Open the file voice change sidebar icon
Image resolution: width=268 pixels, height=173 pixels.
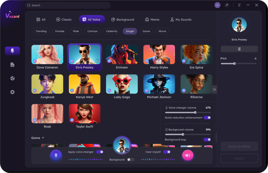(12, 65)
